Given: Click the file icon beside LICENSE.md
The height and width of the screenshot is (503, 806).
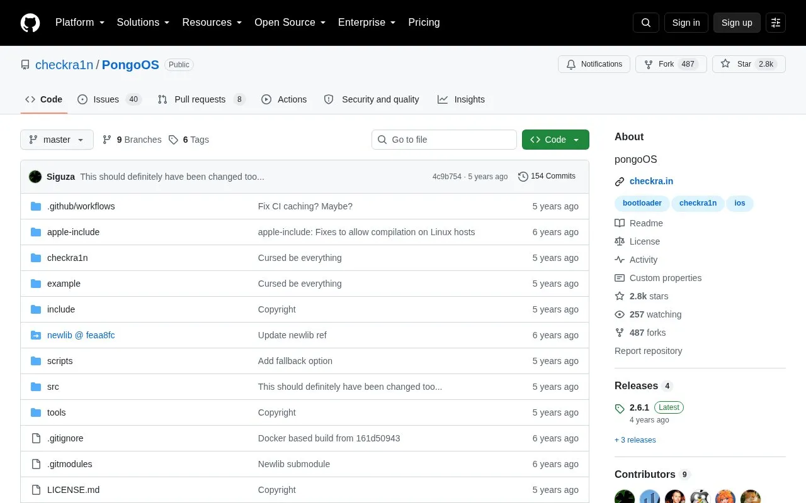Looking at the screenshot, I should click(x=36, y=490).
